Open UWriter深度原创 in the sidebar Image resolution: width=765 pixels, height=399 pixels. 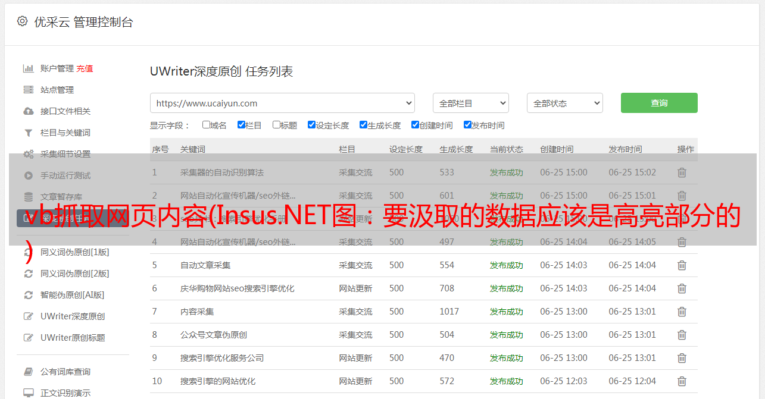pos(72,316)
